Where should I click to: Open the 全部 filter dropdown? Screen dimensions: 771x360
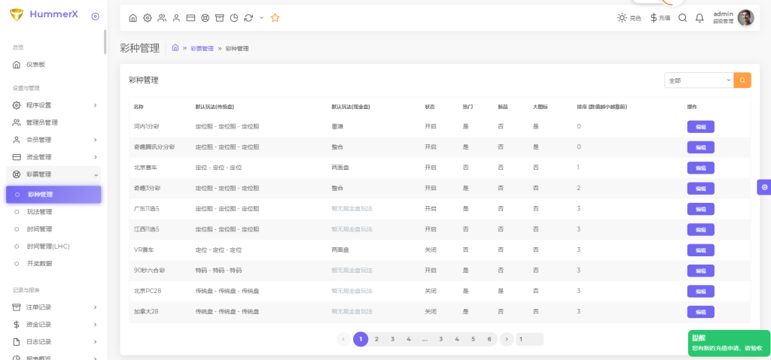click(699, 80)
